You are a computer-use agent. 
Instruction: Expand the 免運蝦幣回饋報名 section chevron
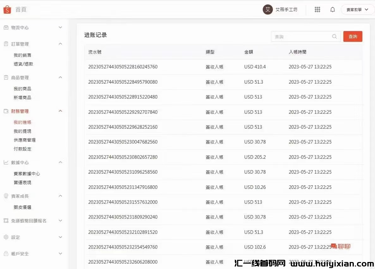click(x=60, y=221)
